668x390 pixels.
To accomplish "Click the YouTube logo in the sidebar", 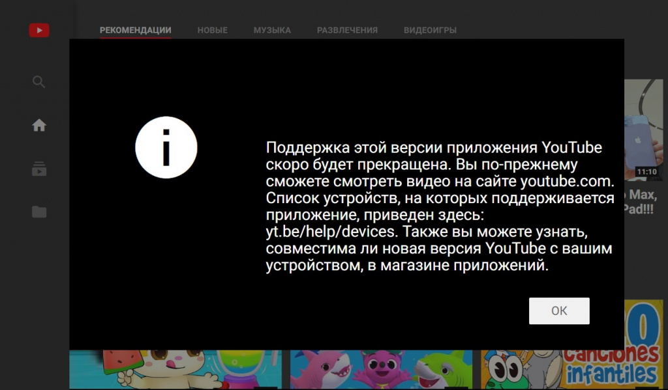I will (39, 30).
